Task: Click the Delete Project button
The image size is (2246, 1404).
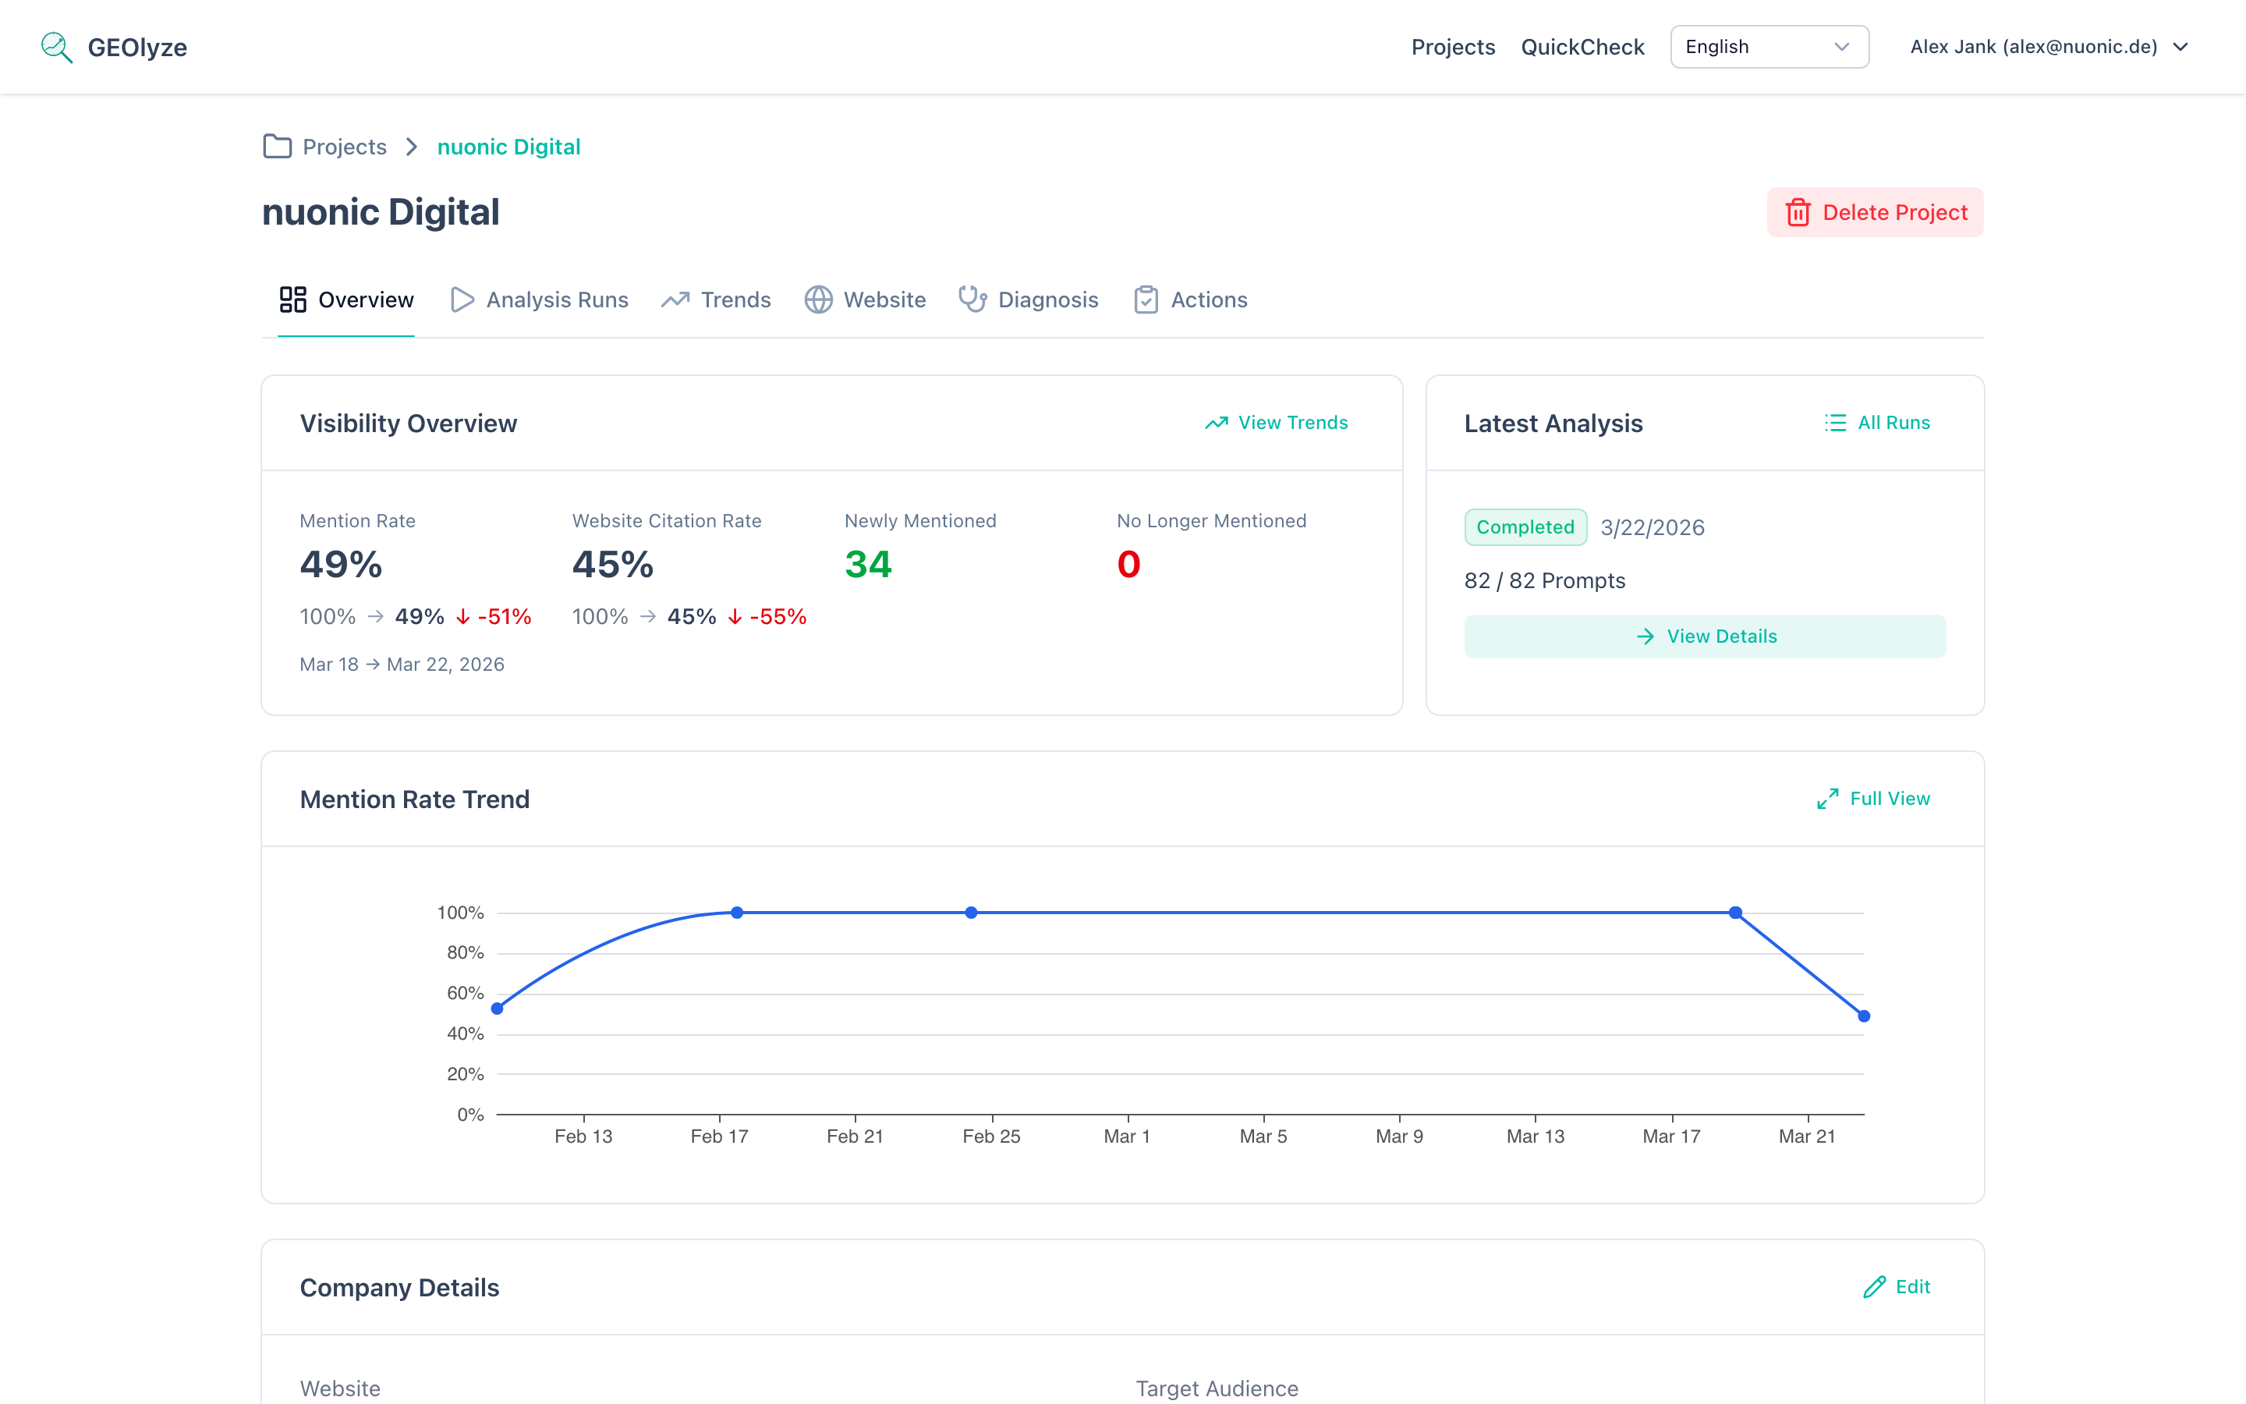Action: click(x=1874, y=211)
